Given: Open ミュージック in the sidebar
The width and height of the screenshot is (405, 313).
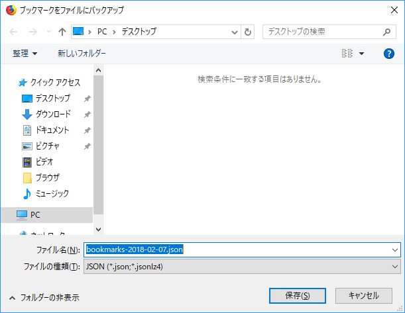Looking at the screenshot, I should click(x=52, y=194).
